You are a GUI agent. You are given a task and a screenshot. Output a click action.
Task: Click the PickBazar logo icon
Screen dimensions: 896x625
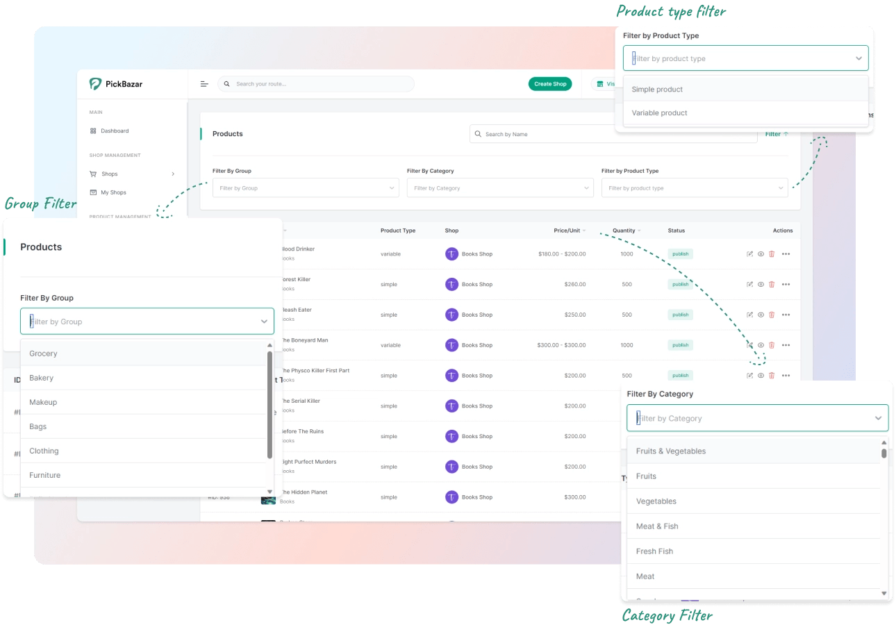click(x=96, y=84)
